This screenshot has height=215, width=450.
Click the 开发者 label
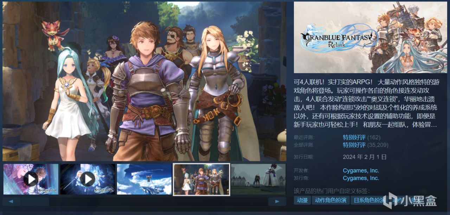pos(302,170)
